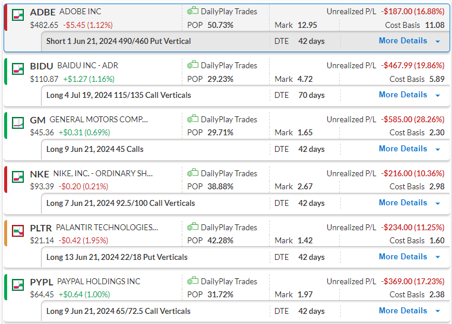Expand the NKE More Details arrow
The image size is (452, 324).
pos(438,204)
